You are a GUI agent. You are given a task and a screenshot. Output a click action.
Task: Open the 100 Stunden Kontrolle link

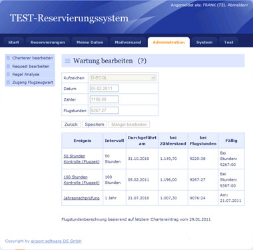(81, 180)
